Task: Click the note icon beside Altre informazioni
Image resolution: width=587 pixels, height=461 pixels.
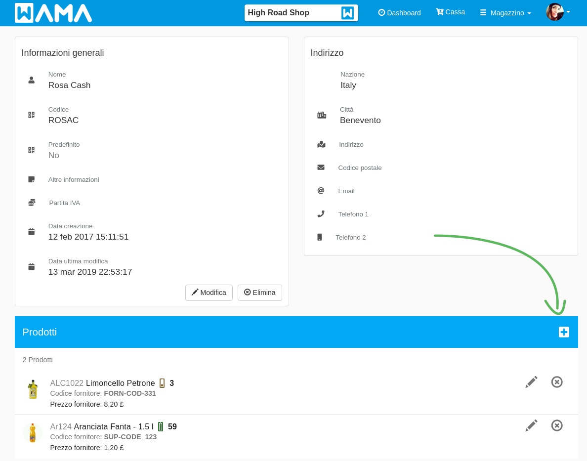Action: pyautogui.click(x=32, y=179)
